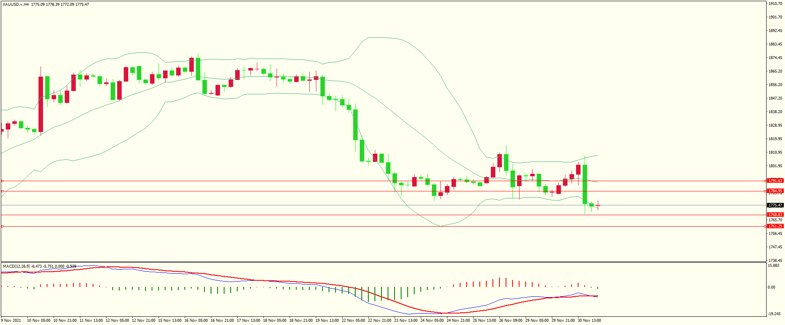Click the 1828.95 price scale value
785x325 pixels.
(776, 125)
